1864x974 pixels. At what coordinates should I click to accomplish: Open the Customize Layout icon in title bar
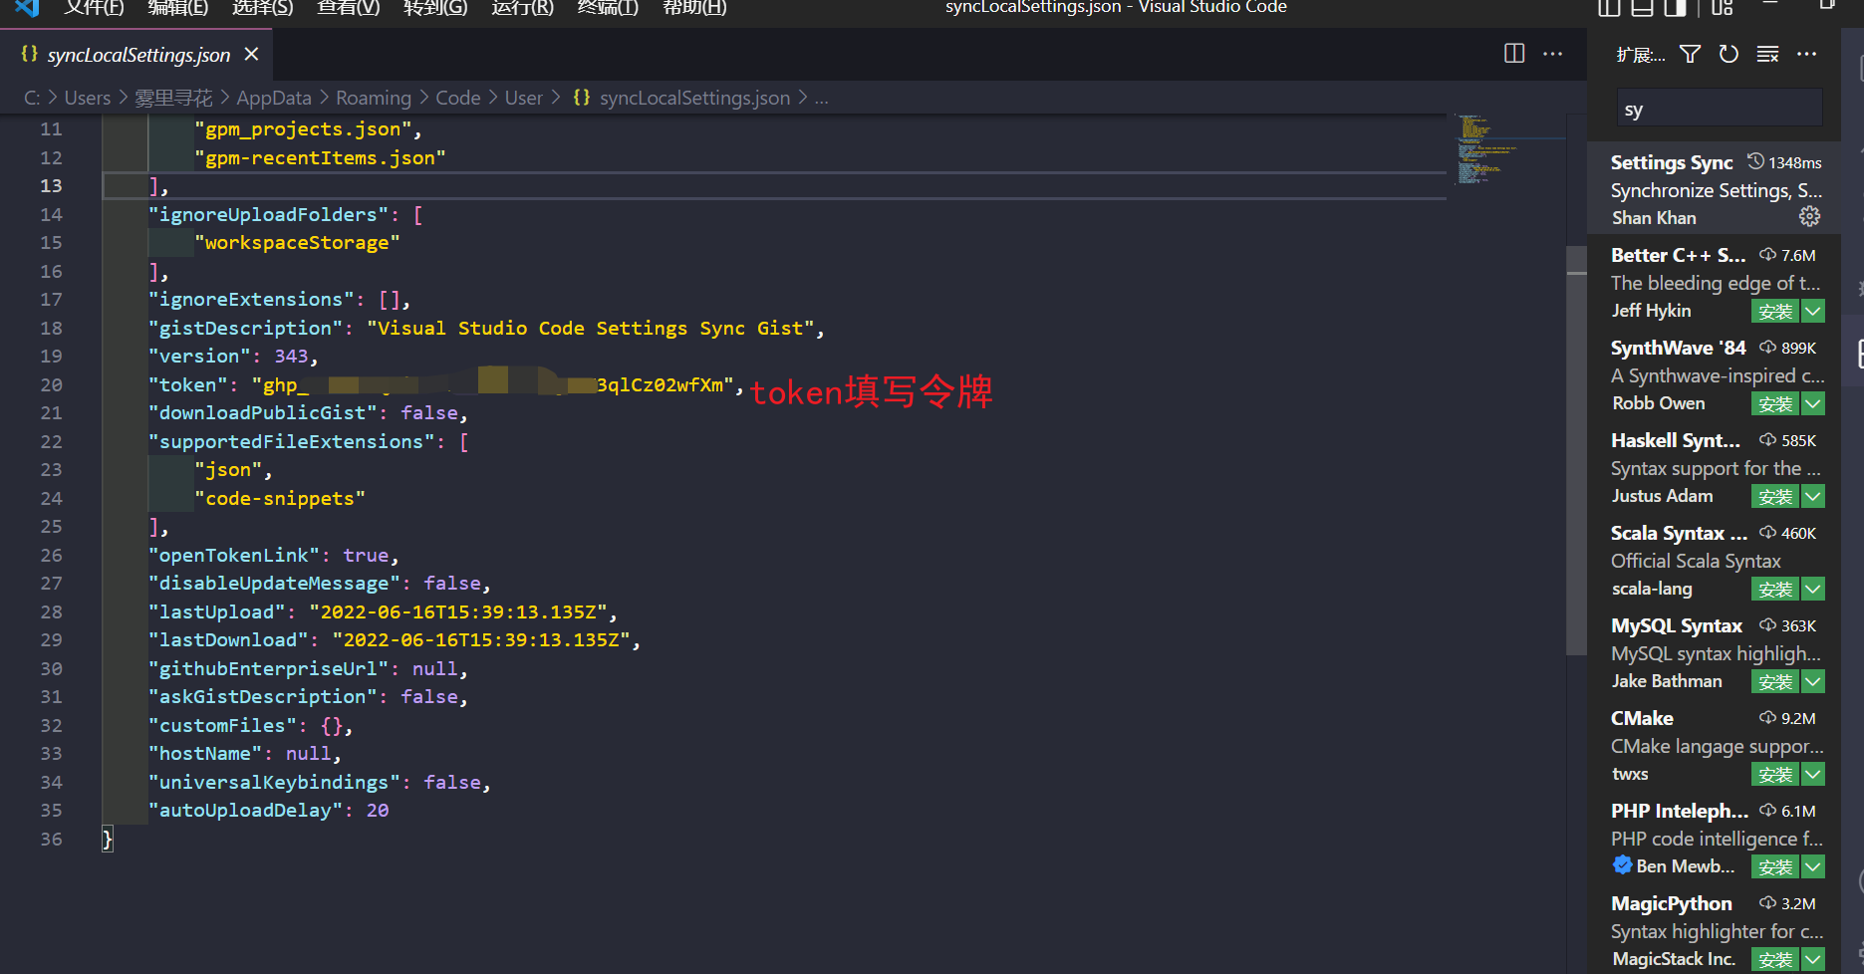coord(1721,9)
